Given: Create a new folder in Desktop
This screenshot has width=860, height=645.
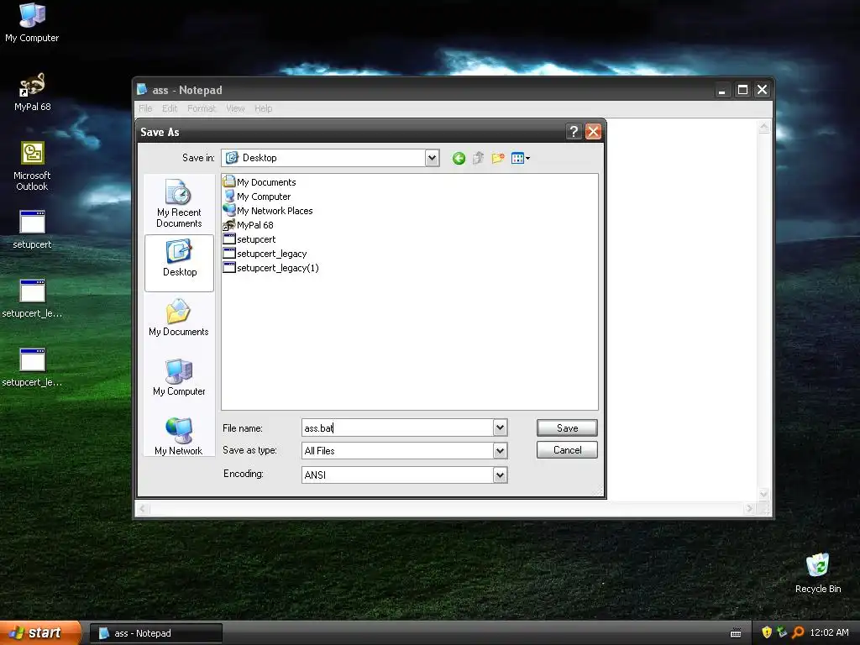Looking at the screenshot, I should (x=497, y=159).
